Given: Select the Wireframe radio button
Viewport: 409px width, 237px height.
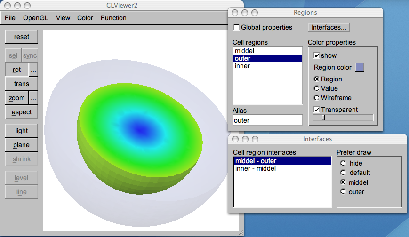Looking at the screenshot, I should [x=317, y=98].
